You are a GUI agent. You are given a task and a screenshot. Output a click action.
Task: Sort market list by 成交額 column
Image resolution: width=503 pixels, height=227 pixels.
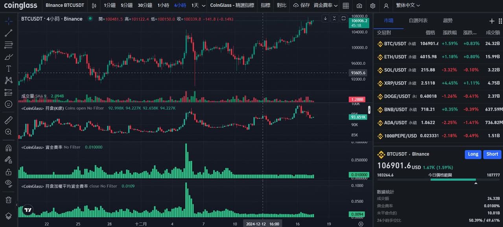point(492,33)
